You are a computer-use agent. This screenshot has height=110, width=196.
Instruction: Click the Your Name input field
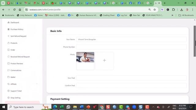click(131, 39)
